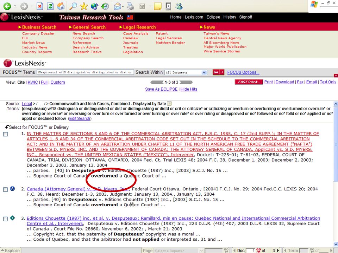Open Company Dossier link

(x=38, y=34)
